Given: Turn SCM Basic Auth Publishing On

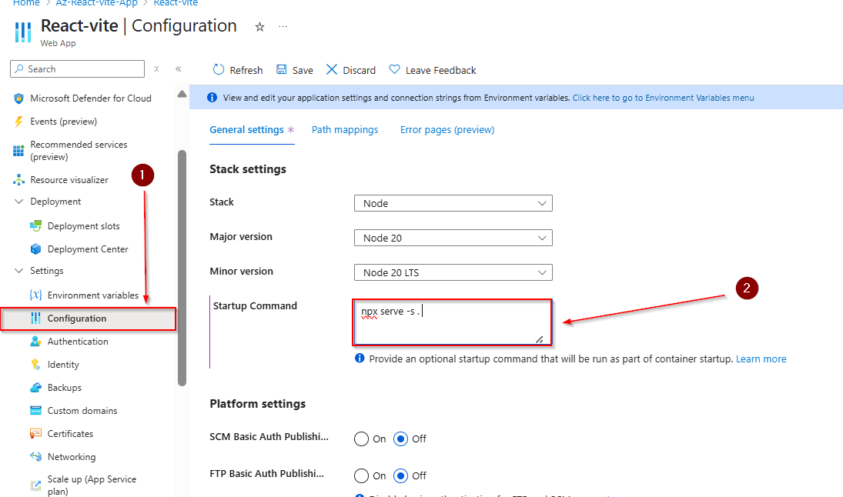Looking at the screenshot, I should click(361, 439).
